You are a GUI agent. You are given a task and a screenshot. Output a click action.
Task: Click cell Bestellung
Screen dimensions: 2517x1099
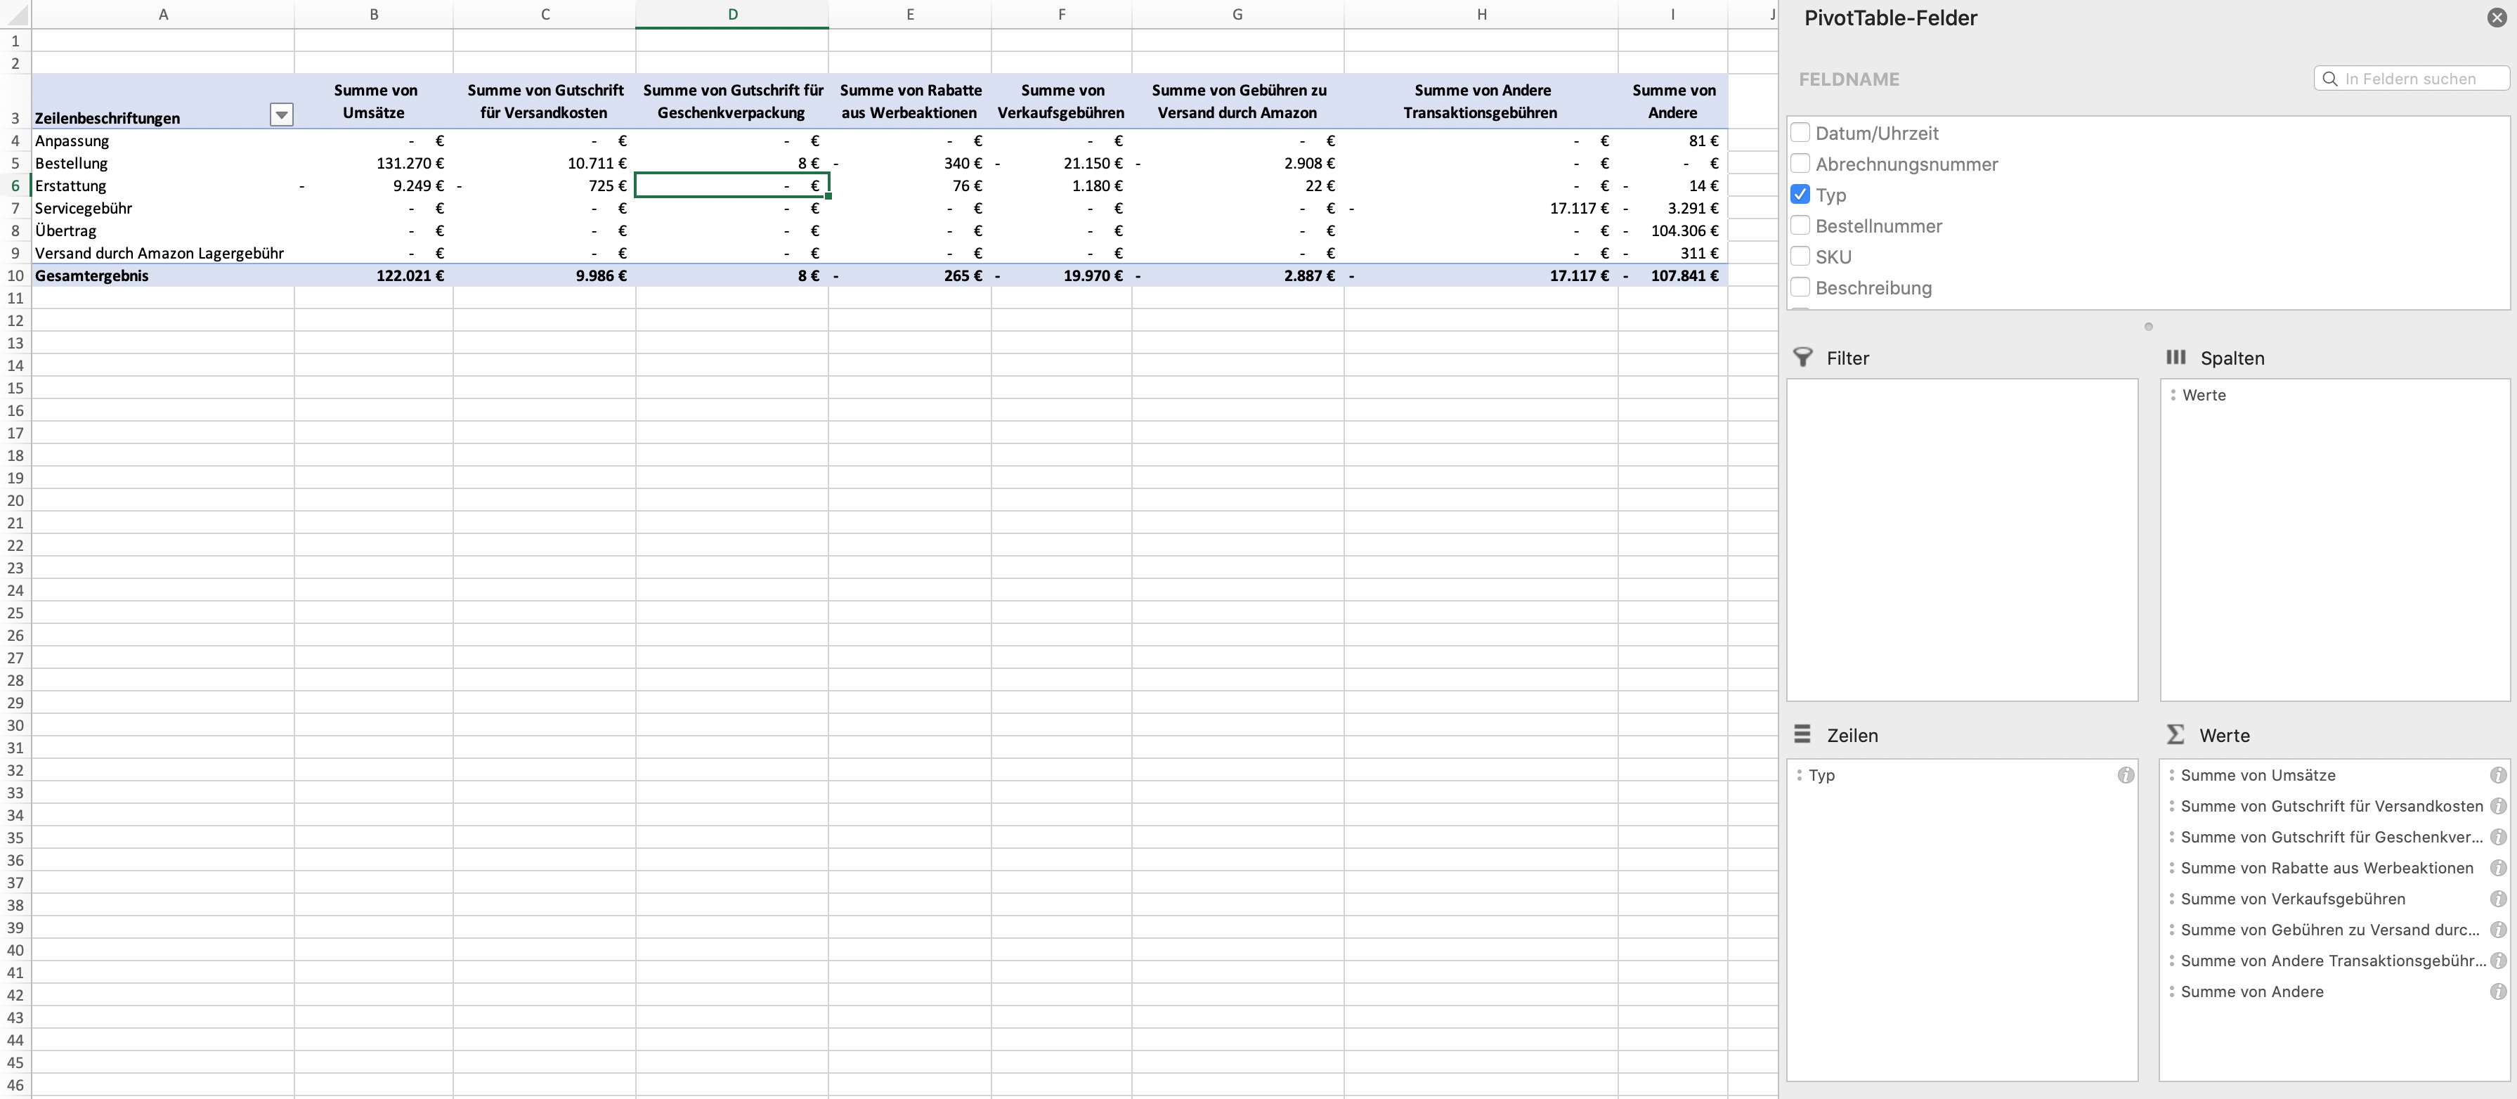(x=163, y=163)
